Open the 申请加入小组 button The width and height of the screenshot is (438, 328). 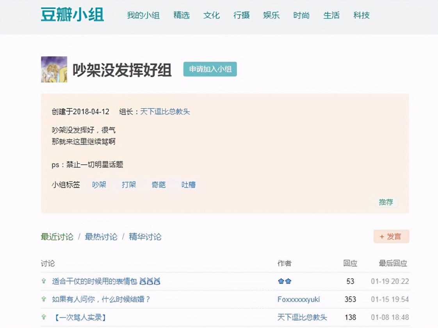pos(210,69)
